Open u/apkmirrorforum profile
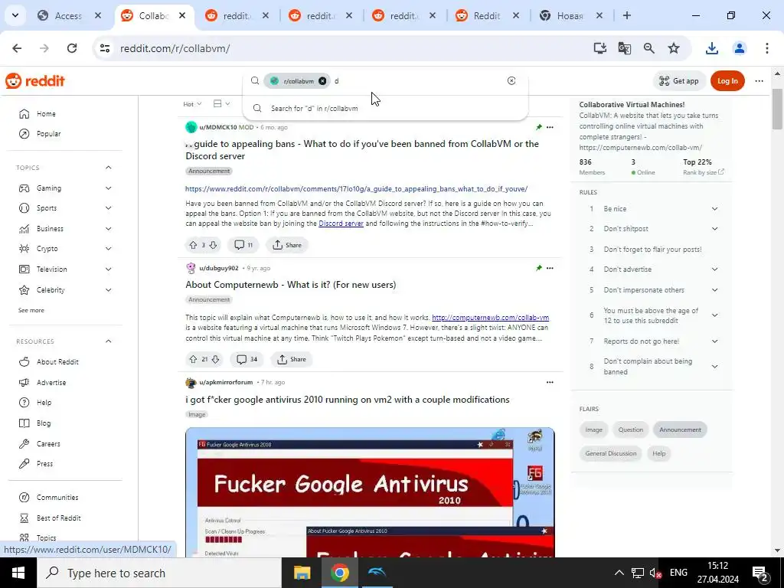The image size is (784, 588). pos(226,382)
